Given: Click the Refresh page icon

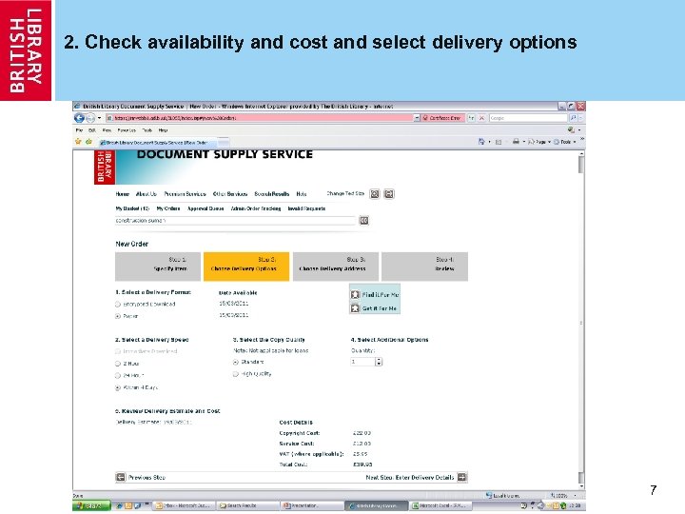Looking at the screenshot, I should [471, 118].
